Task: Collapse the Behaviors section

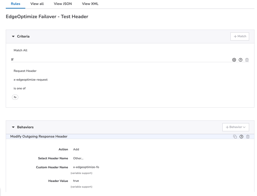Action: 13,127
